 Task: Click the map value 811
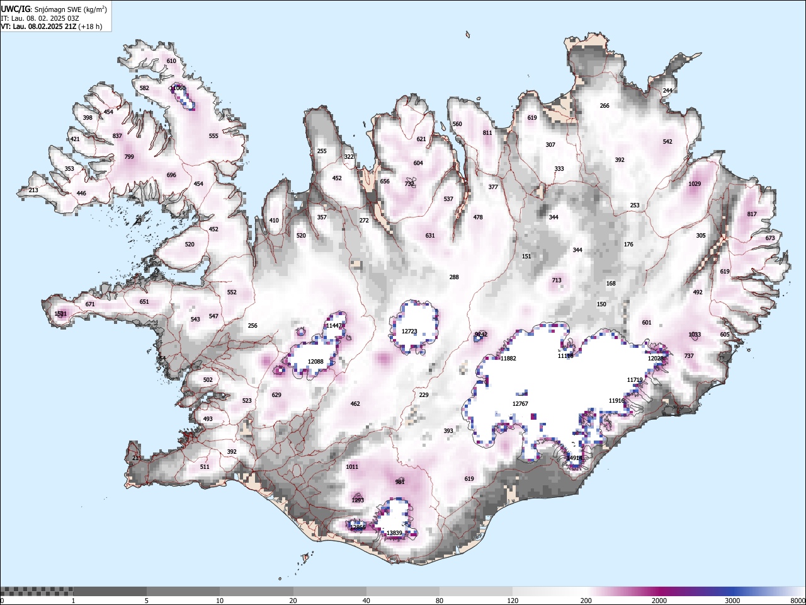click(487, 133)
